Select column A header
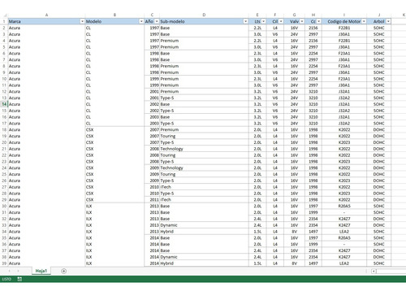The image size is (406, 296). (x=46, y=15)
